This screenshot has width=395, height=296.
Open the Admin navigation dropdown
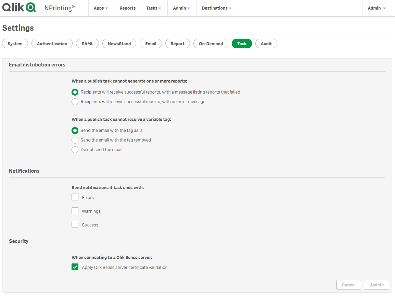click(x=181, y=8)
